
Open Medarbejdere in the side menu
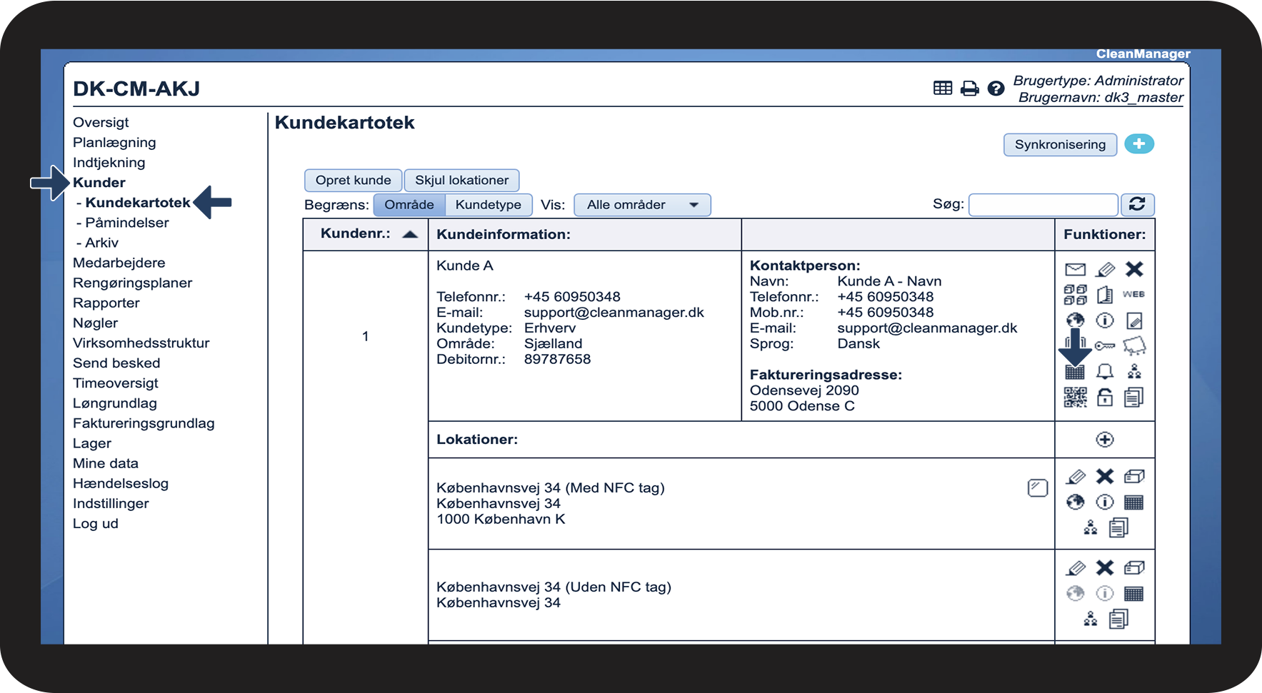(119, 263)
